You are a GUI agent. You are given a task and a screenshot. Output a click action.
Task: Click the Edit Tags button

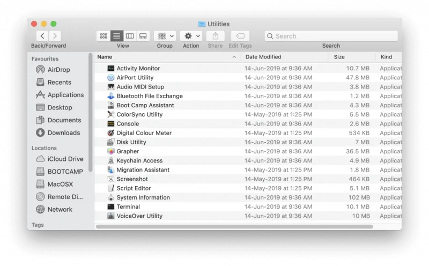240,36
